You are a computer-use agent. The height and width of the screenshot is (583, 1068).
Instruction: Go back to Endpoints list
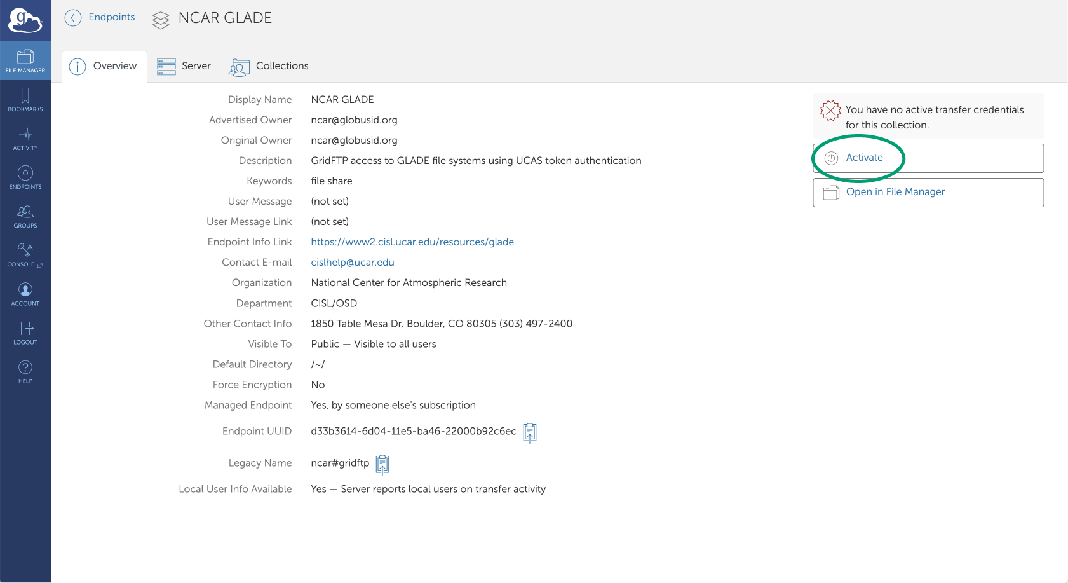pos(100,17)
